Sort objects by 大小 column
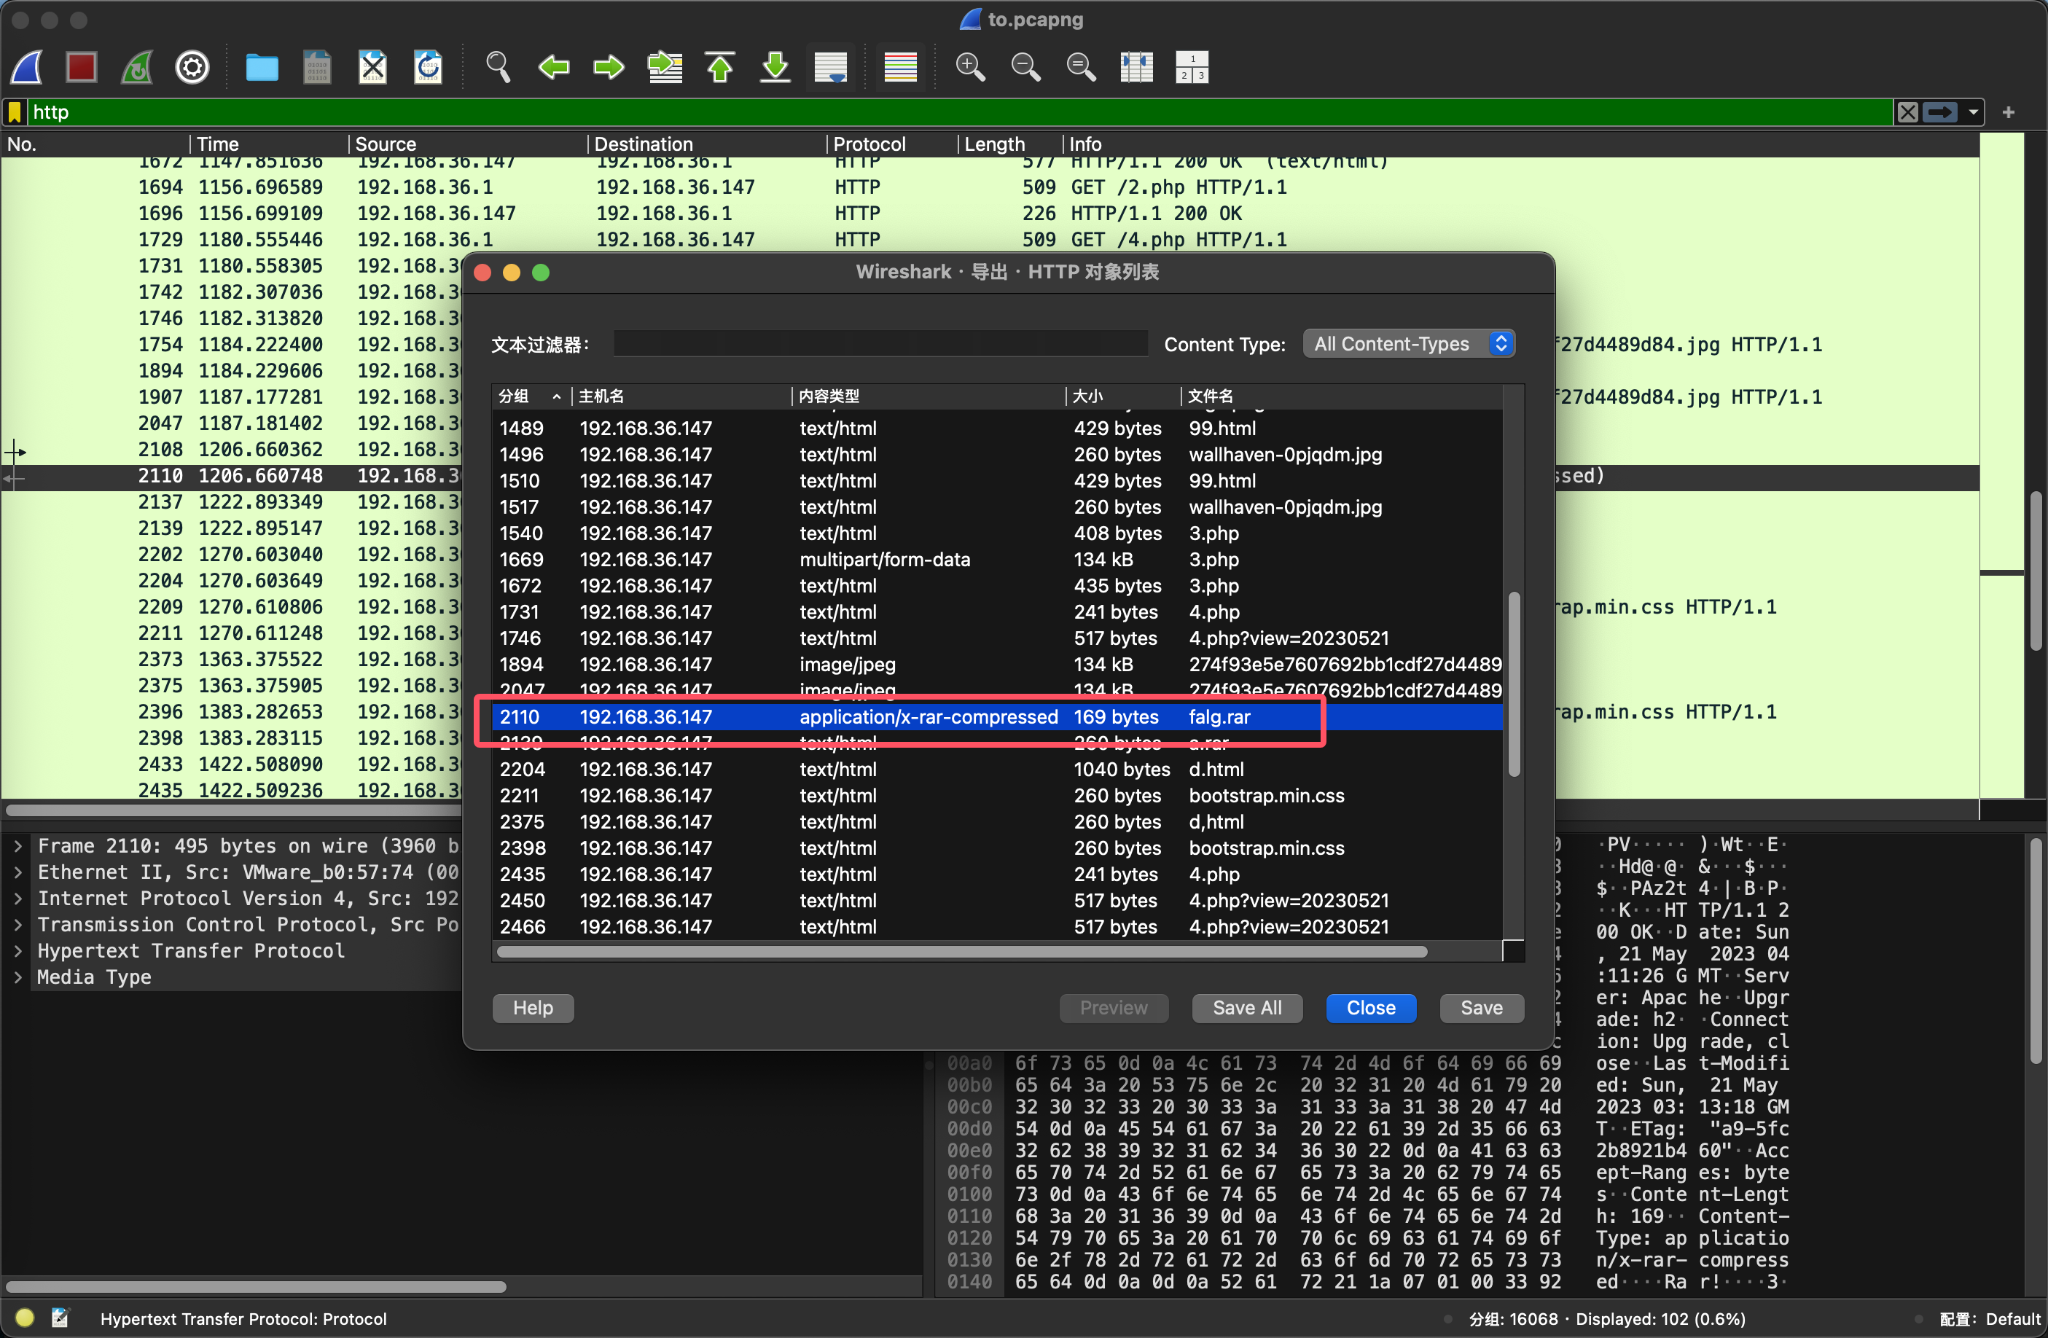Viewport: 2048px width, 1338px height. pyautogui.click(x=1123, y=396)
